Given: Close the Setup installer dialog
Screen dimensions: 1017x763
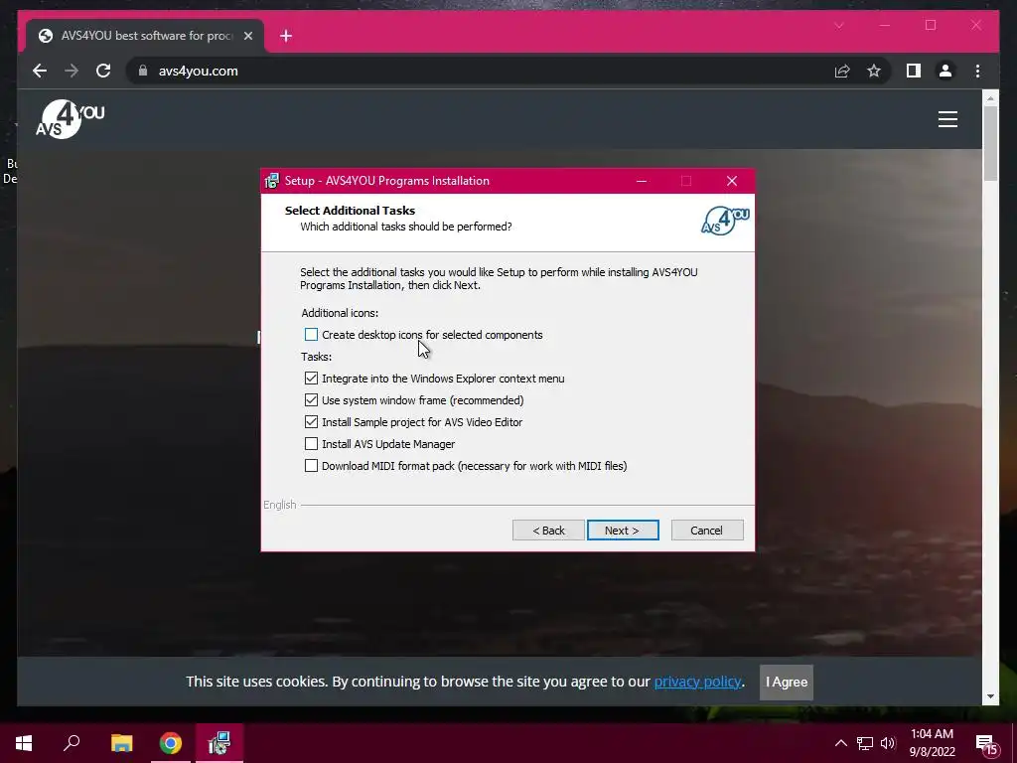Looking at the screenshot, I should [x=732, y=181].
